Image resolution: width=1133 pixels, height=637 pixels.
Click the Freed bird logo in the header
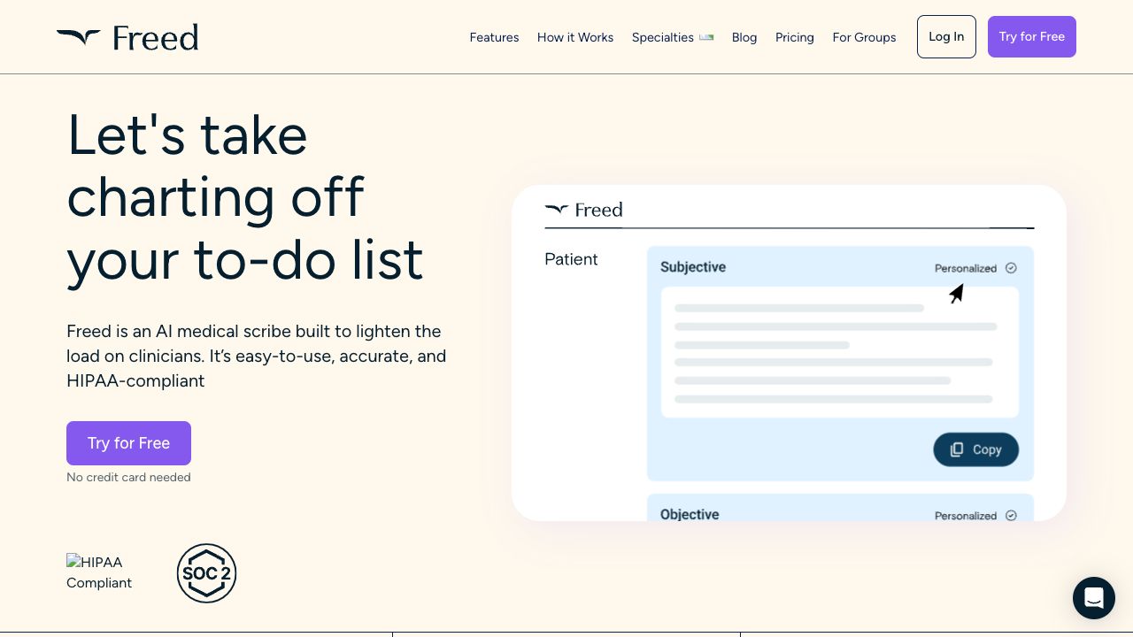coord(79,37)
